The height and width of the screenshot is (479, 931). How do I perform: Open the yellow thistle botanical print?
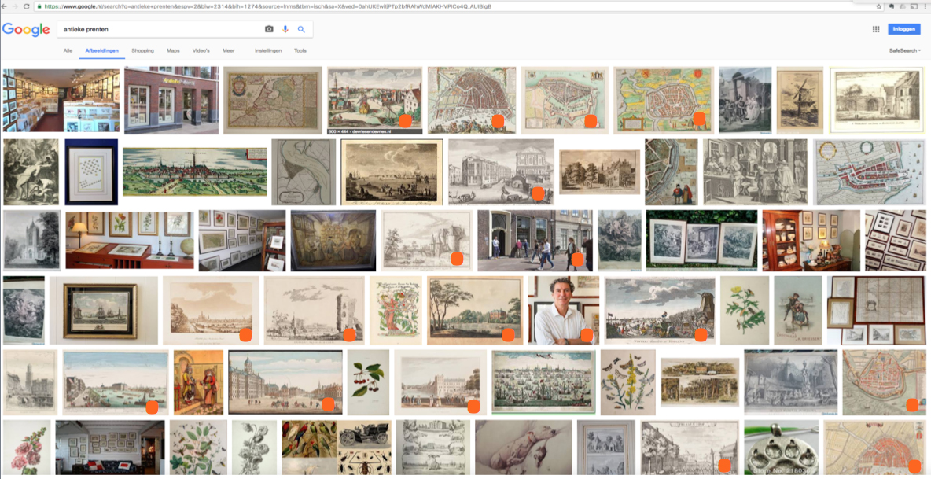coord(745,311)
